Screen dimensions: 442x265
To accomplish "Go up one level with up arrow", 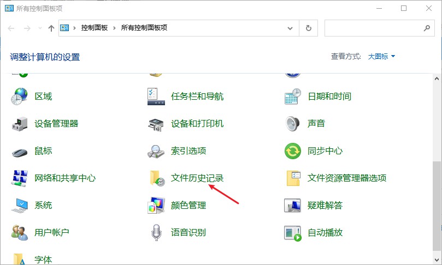I will click(51, 28).
